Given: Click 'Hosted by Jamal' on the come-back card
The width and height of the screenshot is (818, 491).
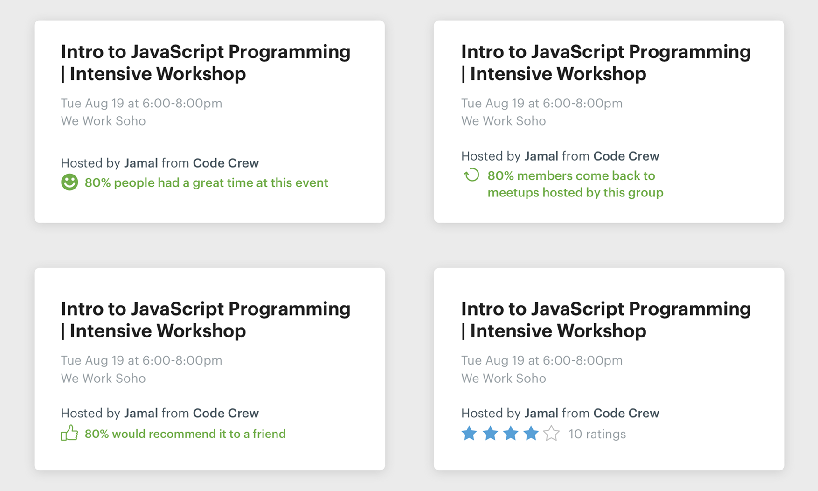Looking at the screenshot, I should click(510, 156).
